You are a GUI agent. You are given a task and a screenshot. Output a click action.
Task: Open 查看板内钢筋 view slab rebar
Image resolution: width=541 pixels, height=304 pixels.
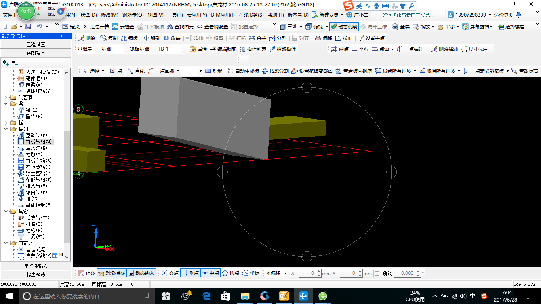[x=354, y=71]
